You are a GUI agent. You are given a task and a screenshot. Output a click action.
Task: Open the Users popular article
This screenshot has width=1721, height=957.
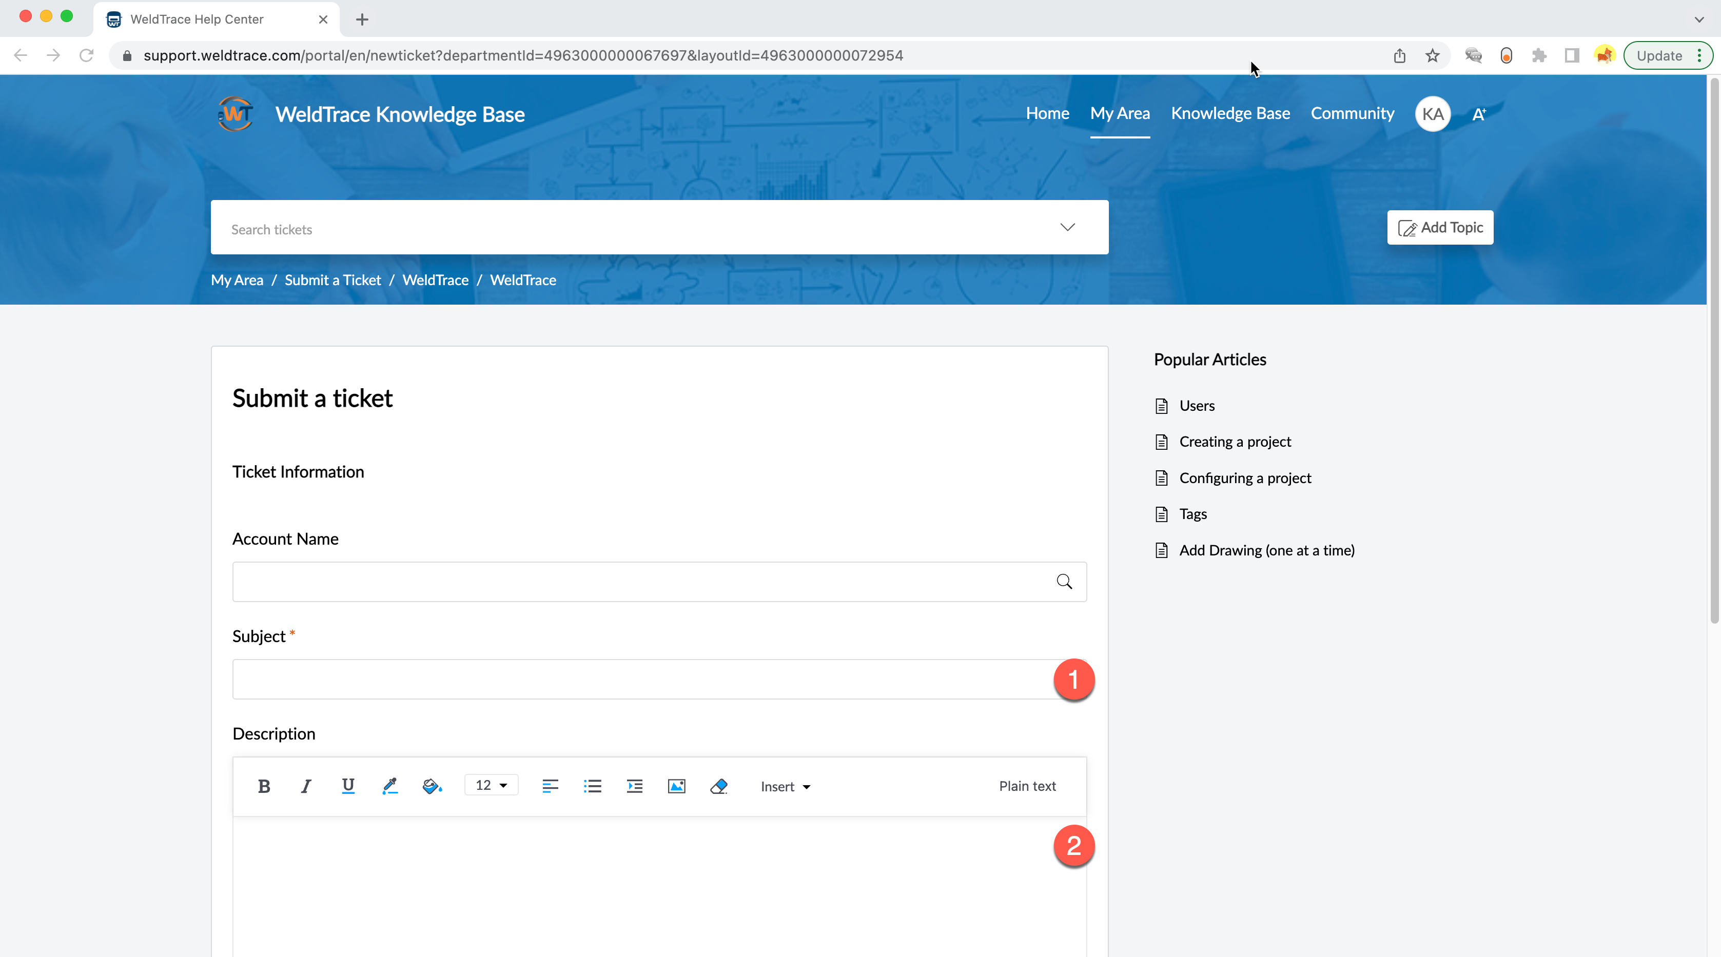point(1197,405)
